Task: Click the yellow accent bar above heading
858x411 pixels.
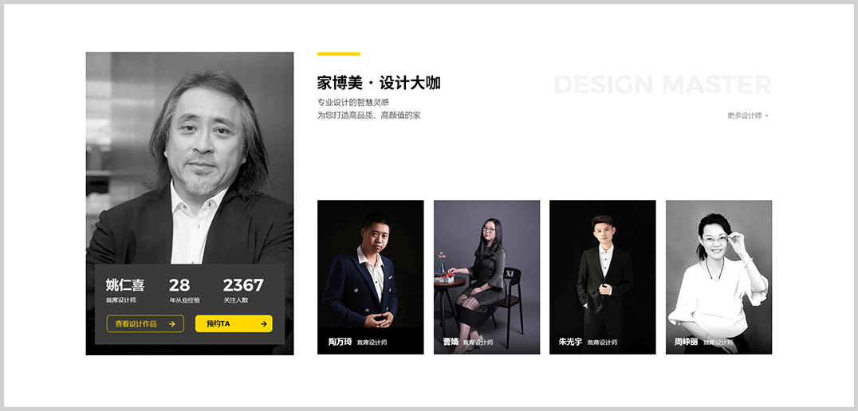Action: click(339, 54)
